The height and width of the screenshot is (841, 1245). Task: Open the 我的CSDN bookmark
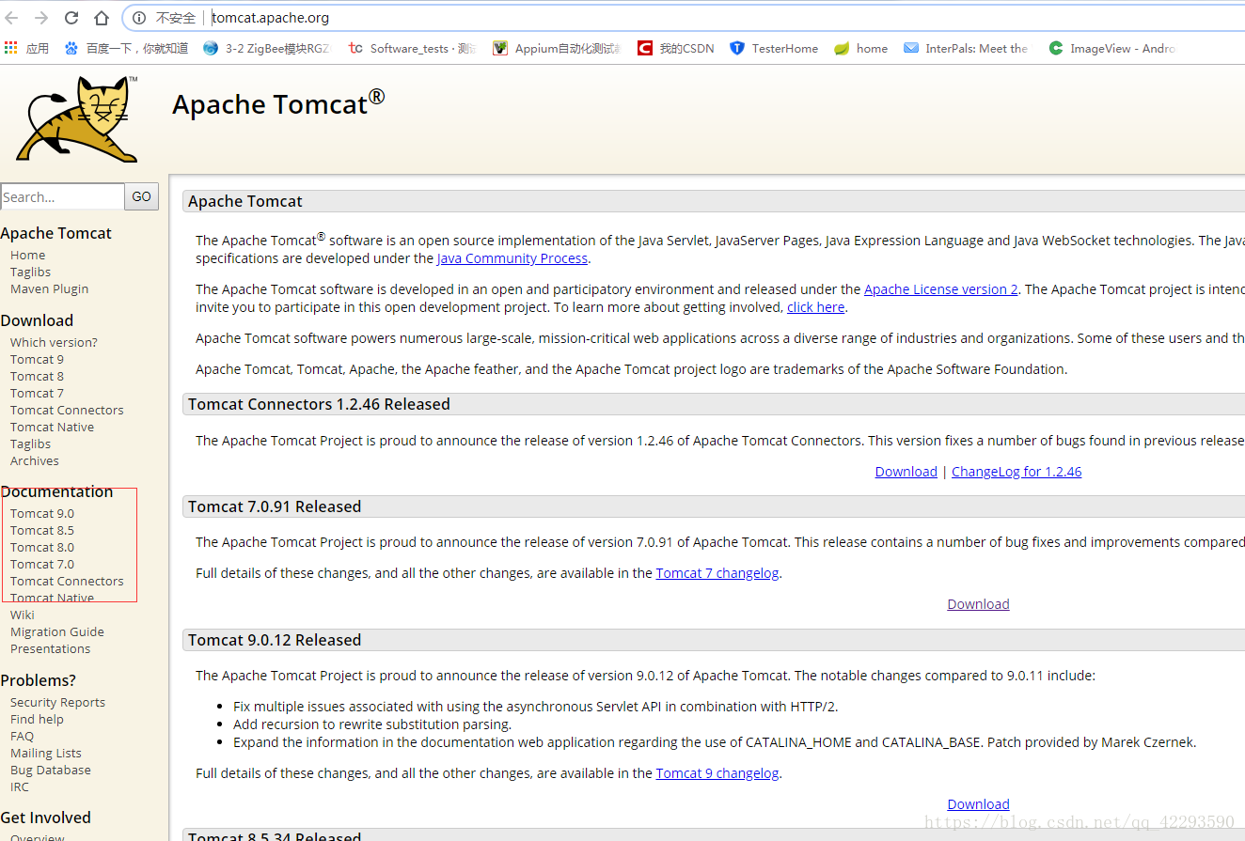pyautogui.click(x=675, y=48)
